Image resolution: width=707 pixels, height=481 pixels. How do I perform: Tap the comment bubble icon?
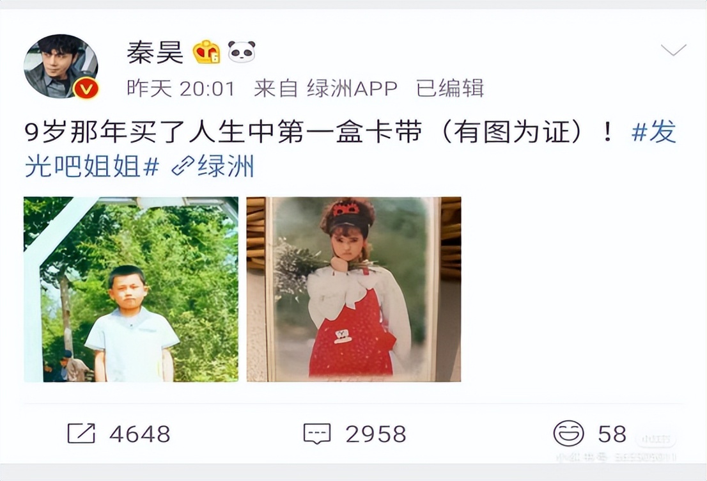[317, 434]
